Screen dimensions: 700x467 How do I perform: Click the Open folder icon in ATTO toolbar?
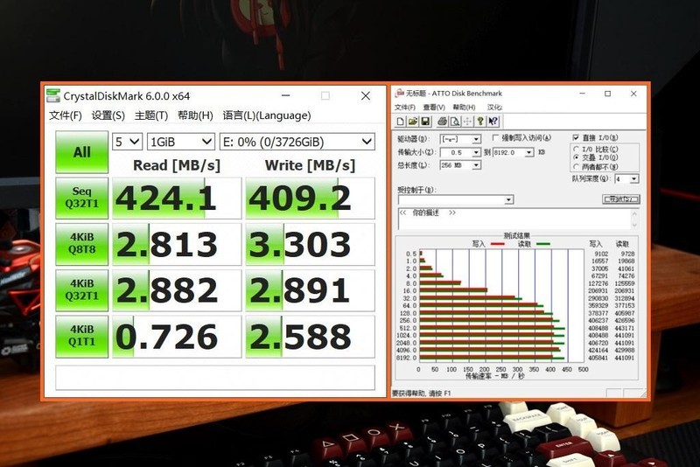[413, 122]
